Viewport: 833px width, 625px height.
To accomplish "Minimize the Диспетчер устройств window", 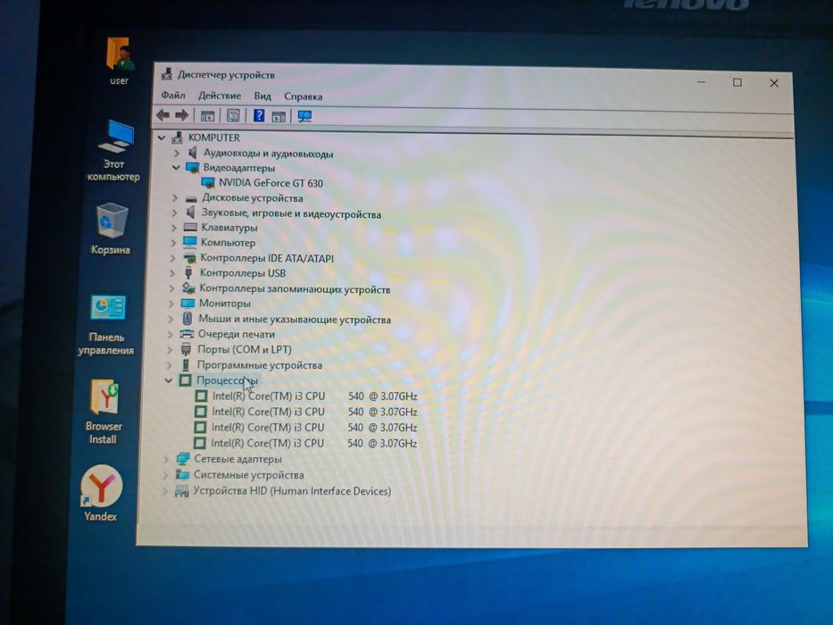I will tap(701, 82).
